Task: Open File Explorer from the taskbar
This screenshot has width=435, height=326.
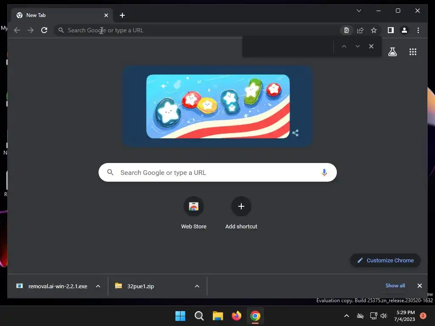Action: pos(218,316)
